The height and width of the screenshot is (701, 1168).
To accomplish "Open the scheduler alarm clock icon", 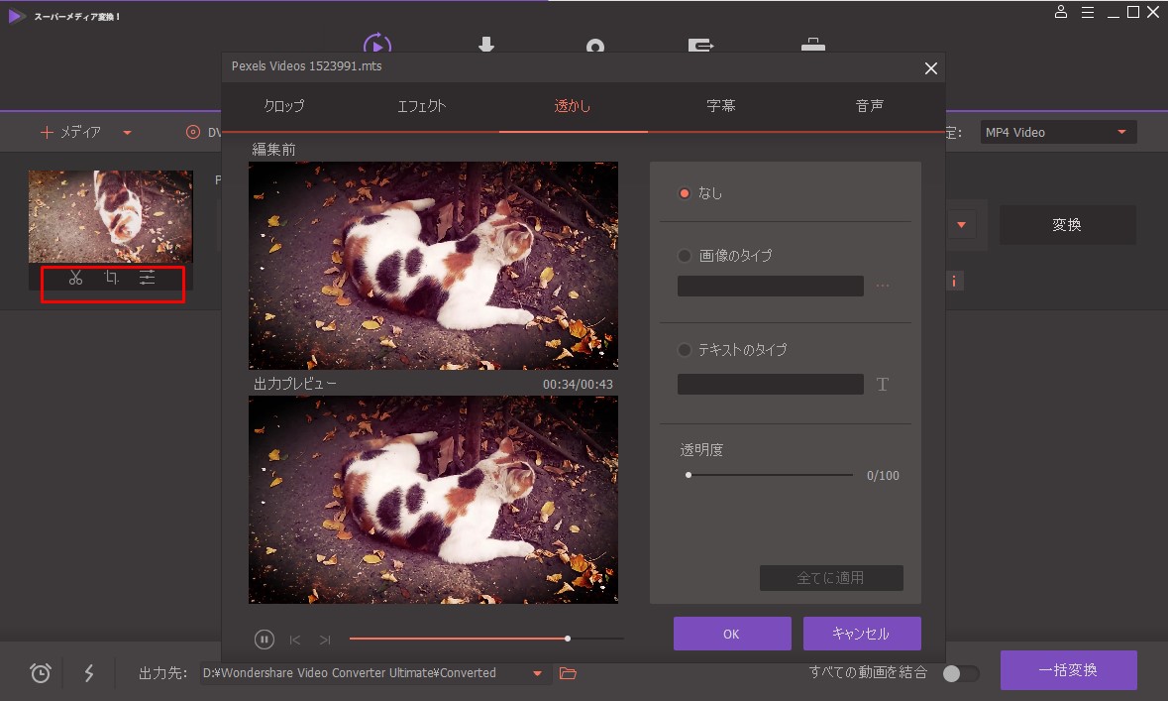I will (41, 673).
